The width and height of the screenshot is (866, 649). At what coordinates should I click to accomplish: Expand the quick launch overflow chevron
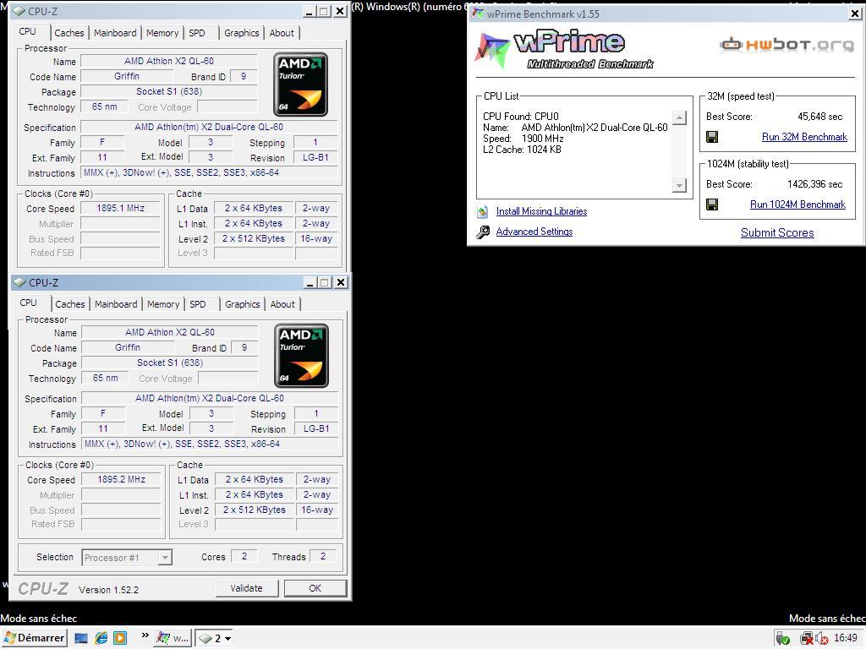[x=145, y=635]
